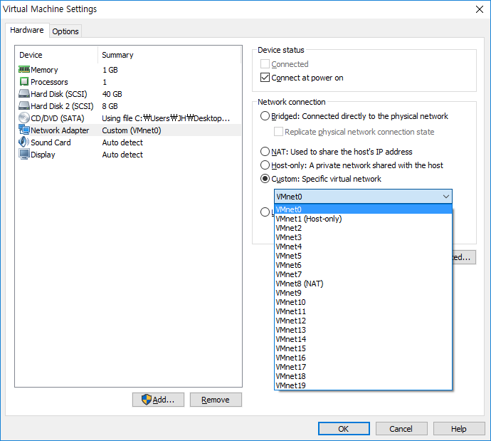Image resolution: width=491 pixels, height=441 pixels.
Task: Select the radio button partly hidden by dropdown
Action: pyautogui.click(x=265, y=212)
